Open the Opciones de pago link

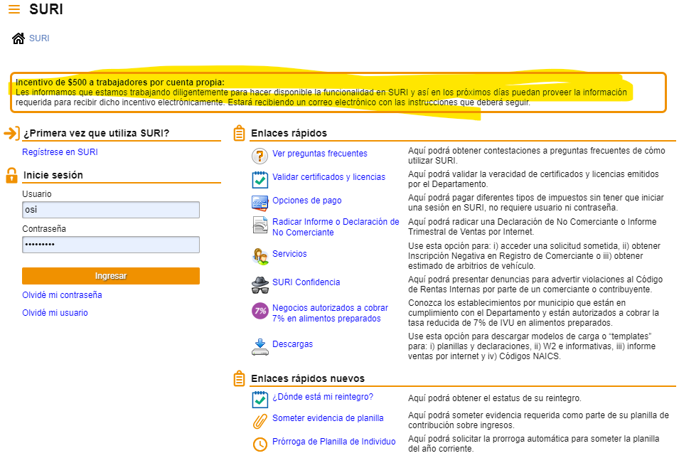pos(307,201)
